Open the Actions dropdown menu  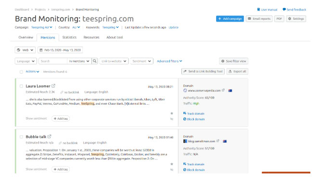[32, 72]
